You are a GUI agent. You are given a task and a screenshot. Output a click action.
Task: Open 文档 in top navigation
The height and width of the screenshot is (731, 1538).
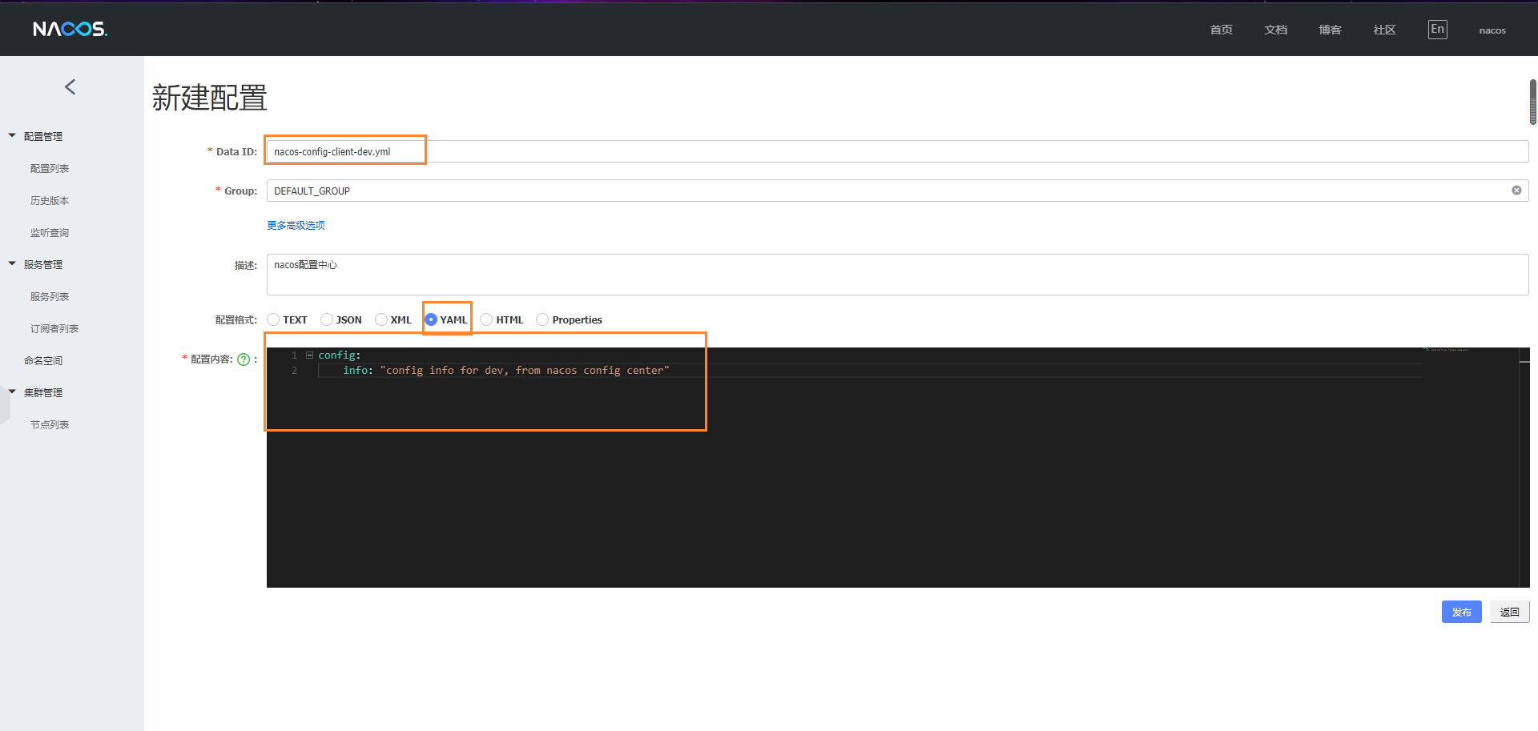coord(1275,30)
